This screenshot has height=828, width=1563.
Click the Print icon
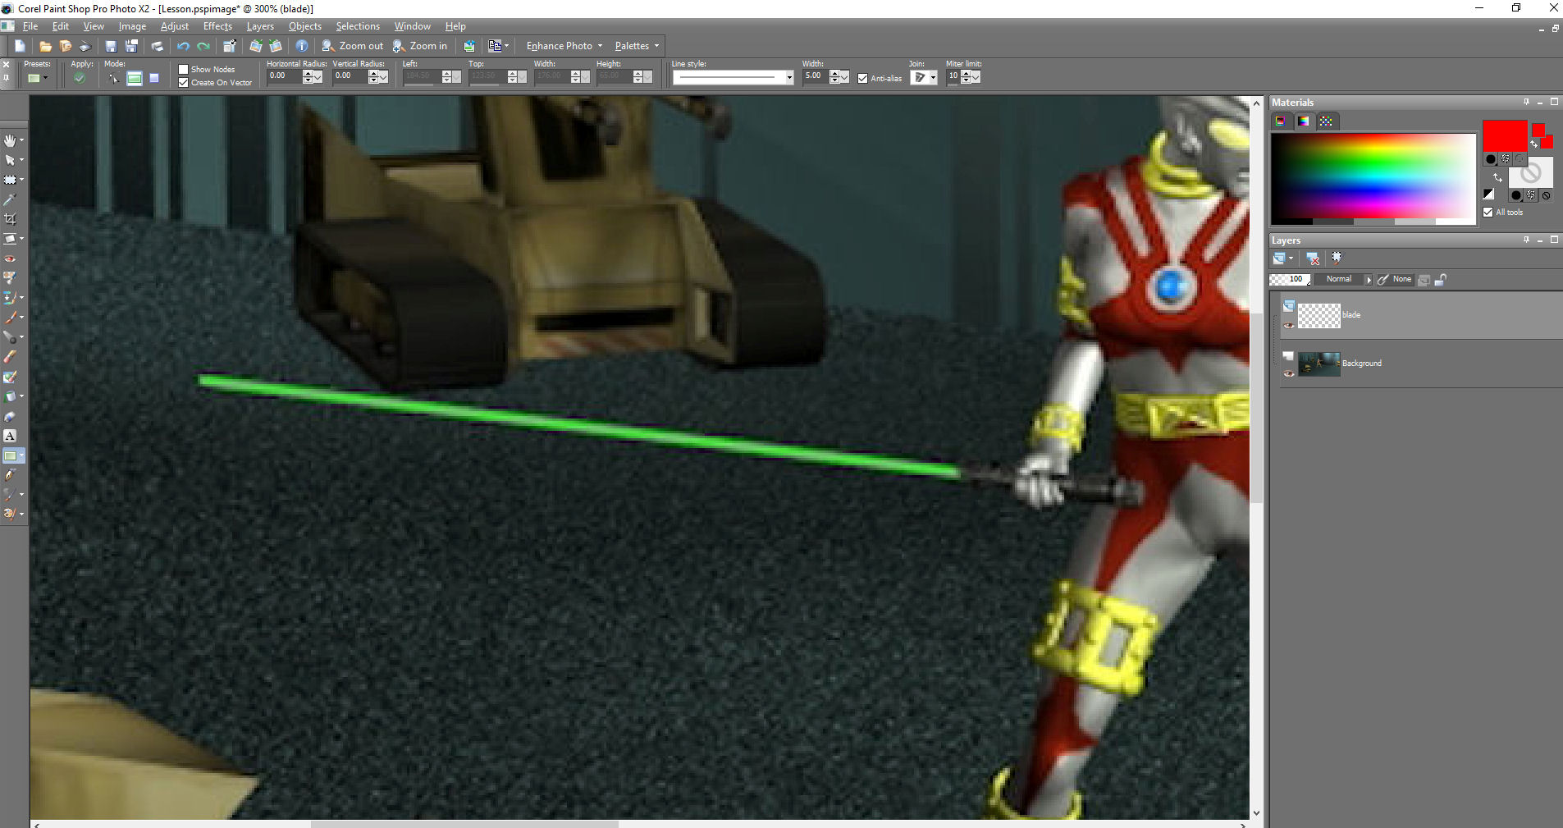(x=156, y=46)
